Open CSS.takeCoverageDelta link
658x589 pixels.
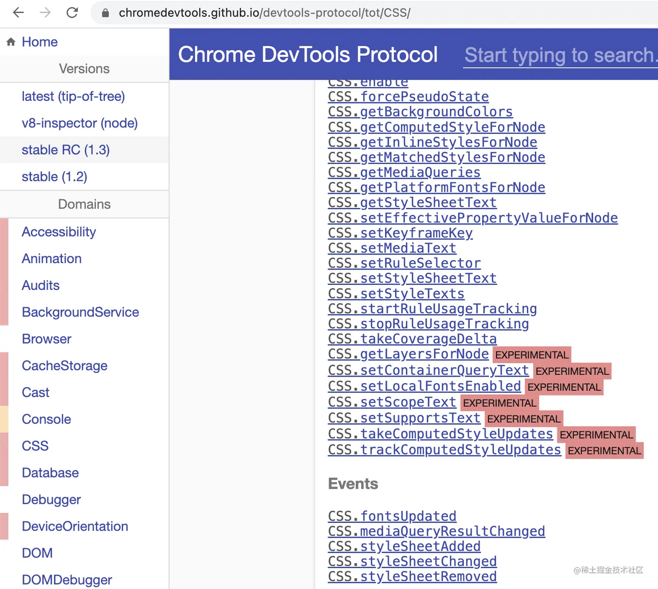point(412,339)
